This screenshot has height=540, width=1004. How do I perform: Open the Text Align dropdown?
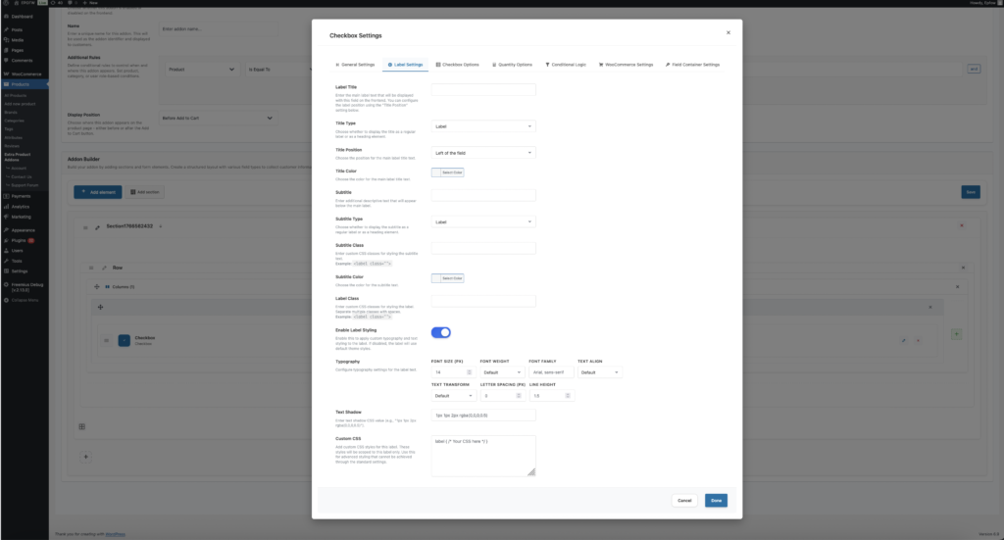599,372
